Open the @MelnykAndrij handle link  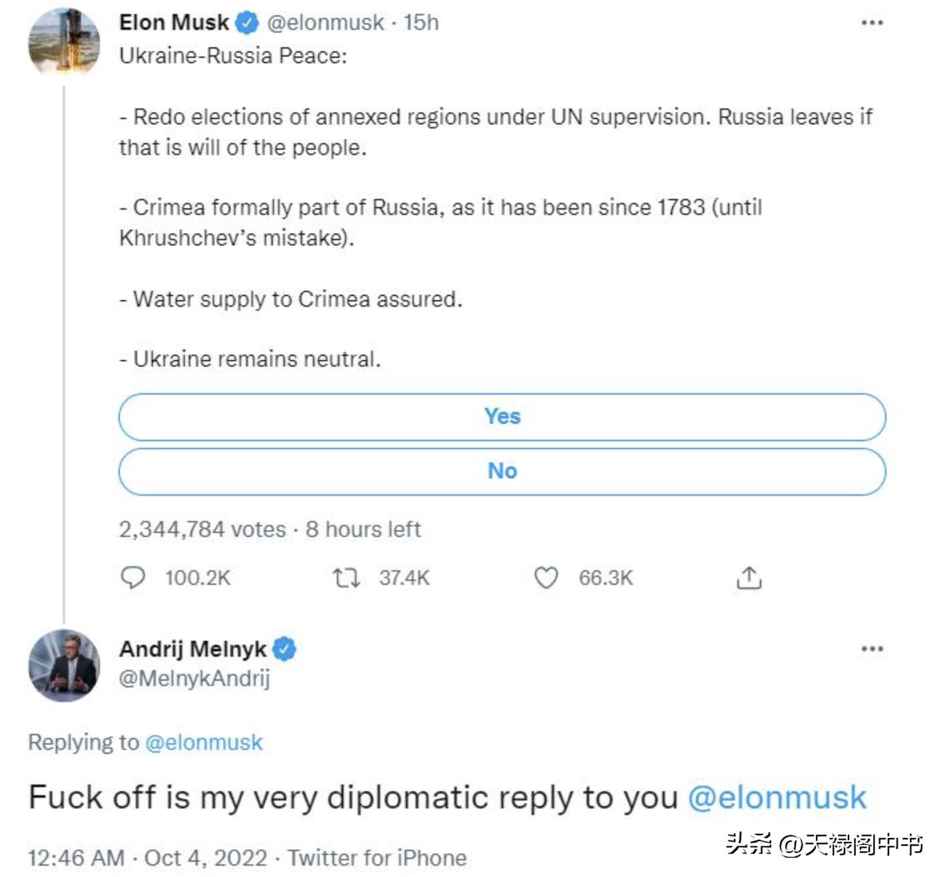194,678
